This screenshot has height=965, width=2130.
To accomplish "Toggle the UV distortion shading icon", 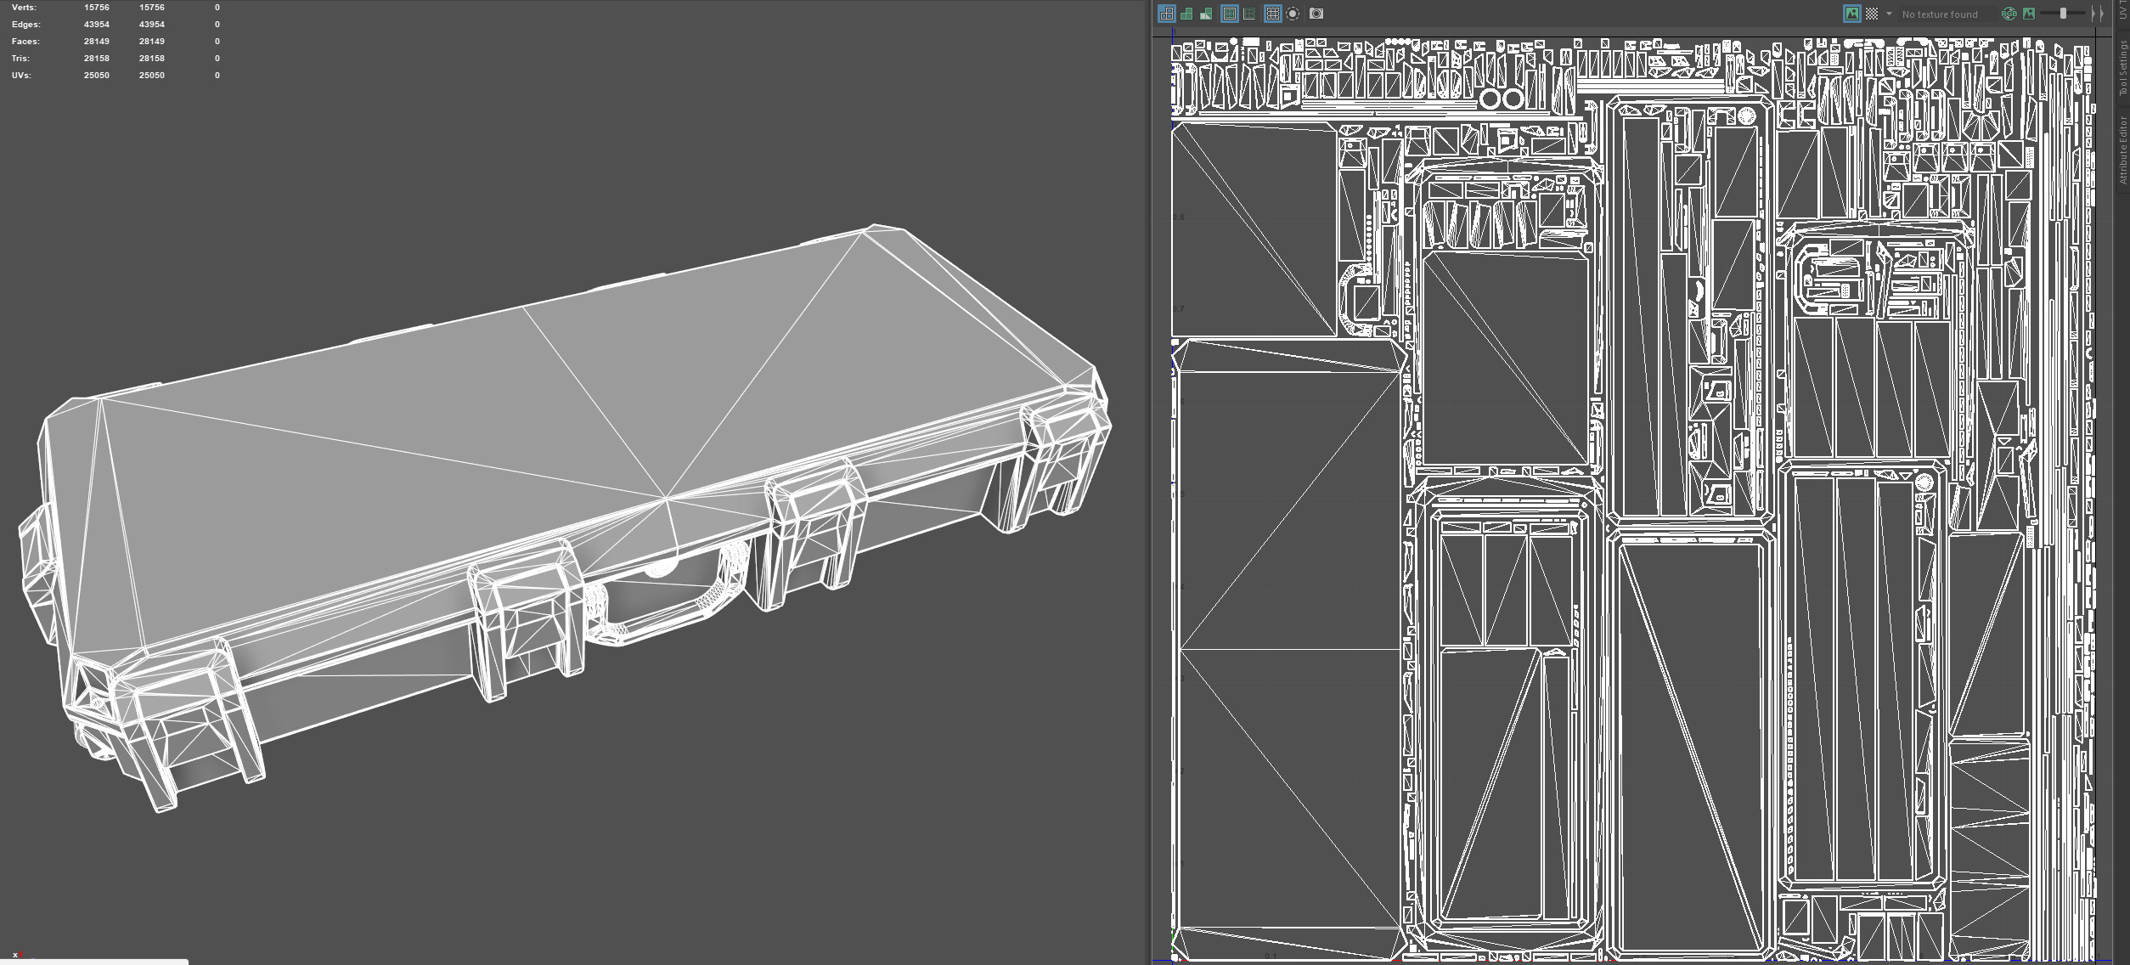I will (x=1206, y=14).
